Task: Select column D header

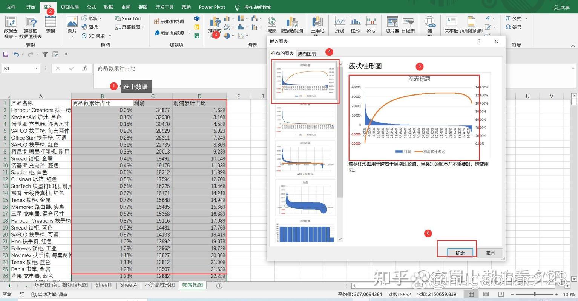Action: tap(199, 96)
